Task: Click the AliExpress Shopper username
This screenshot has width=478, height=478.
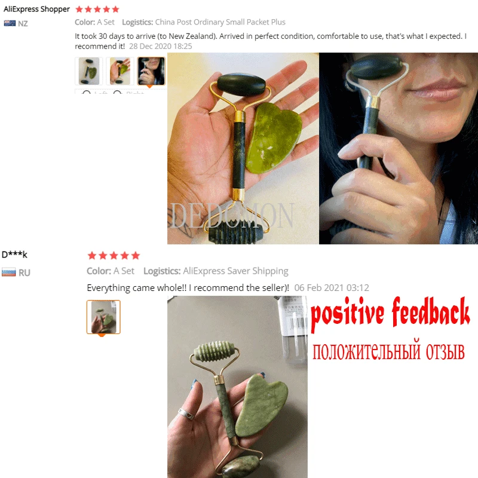Action: coord(36,9)
